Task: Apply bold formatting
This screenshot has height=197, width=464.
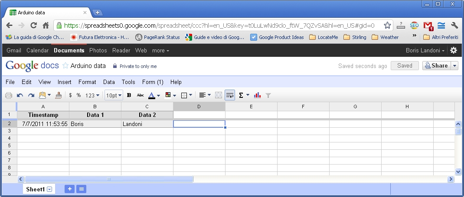Action: (x=129, y=95)
